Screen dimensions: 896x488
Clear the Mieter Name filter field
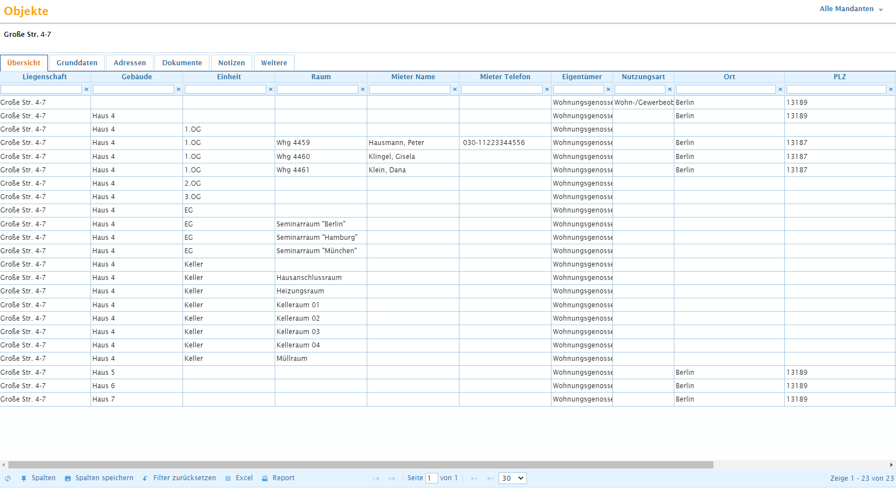[x=455, y=89]
